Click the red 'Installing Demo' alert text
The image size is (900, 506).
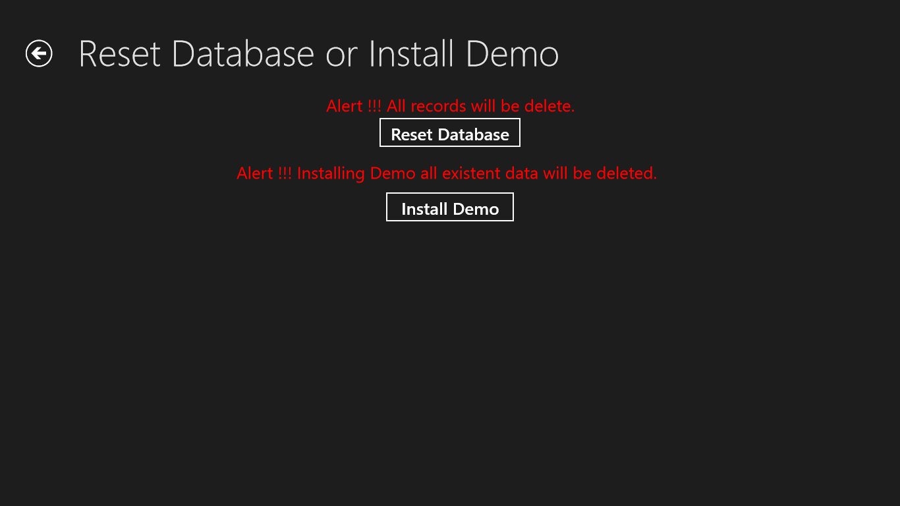pyautogui.click(x=447, y=173)
